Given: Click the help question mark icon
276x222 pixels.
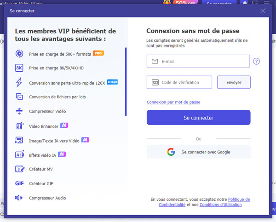Looking at the screenshot, I should tap(256, 62).
